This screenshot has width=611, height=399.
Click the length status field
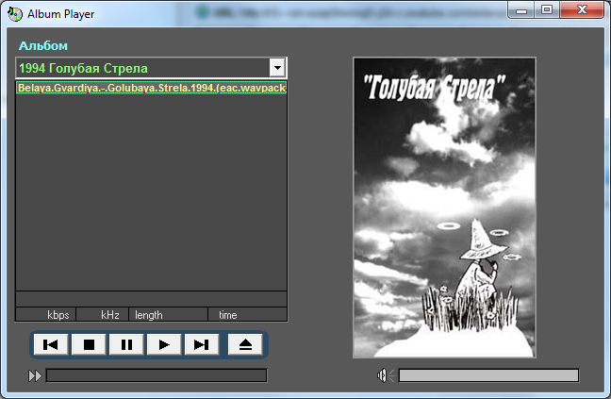click(169, 314)
